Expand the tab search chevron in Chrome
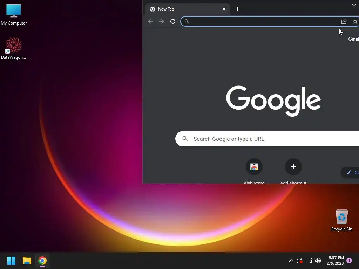Screen dimensions: 359x269 [354, 5]
